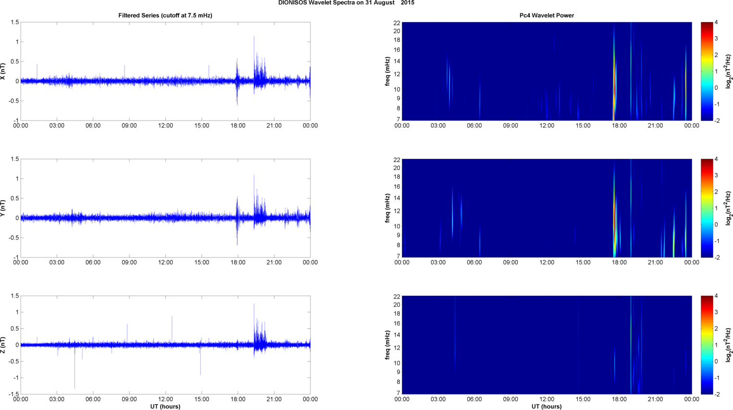Click the log2(nT²/Hz) label beside middle colorbar
Viewport: 733px width, 410px height.
tap(729, 208)
